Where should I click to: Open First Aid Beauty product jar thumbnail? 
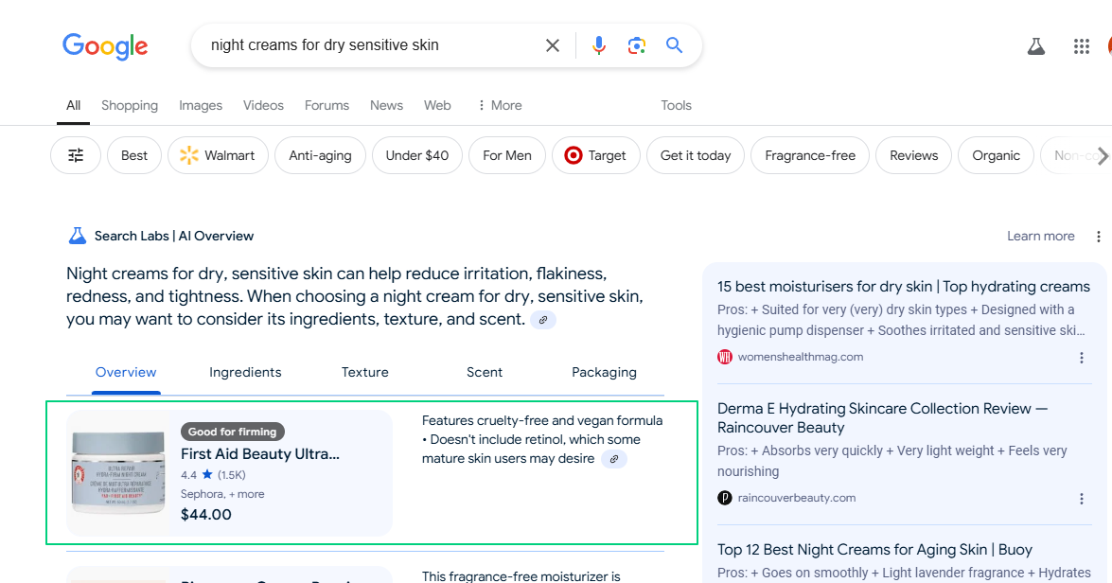pyautogui.click(x=118, y=472)
